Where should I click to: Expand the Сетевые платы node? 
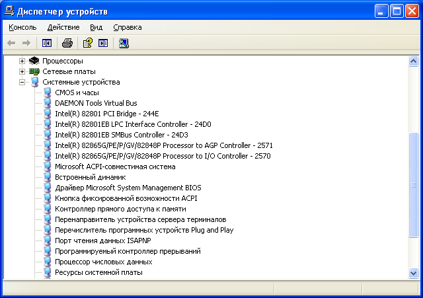(x=22, y=71)
